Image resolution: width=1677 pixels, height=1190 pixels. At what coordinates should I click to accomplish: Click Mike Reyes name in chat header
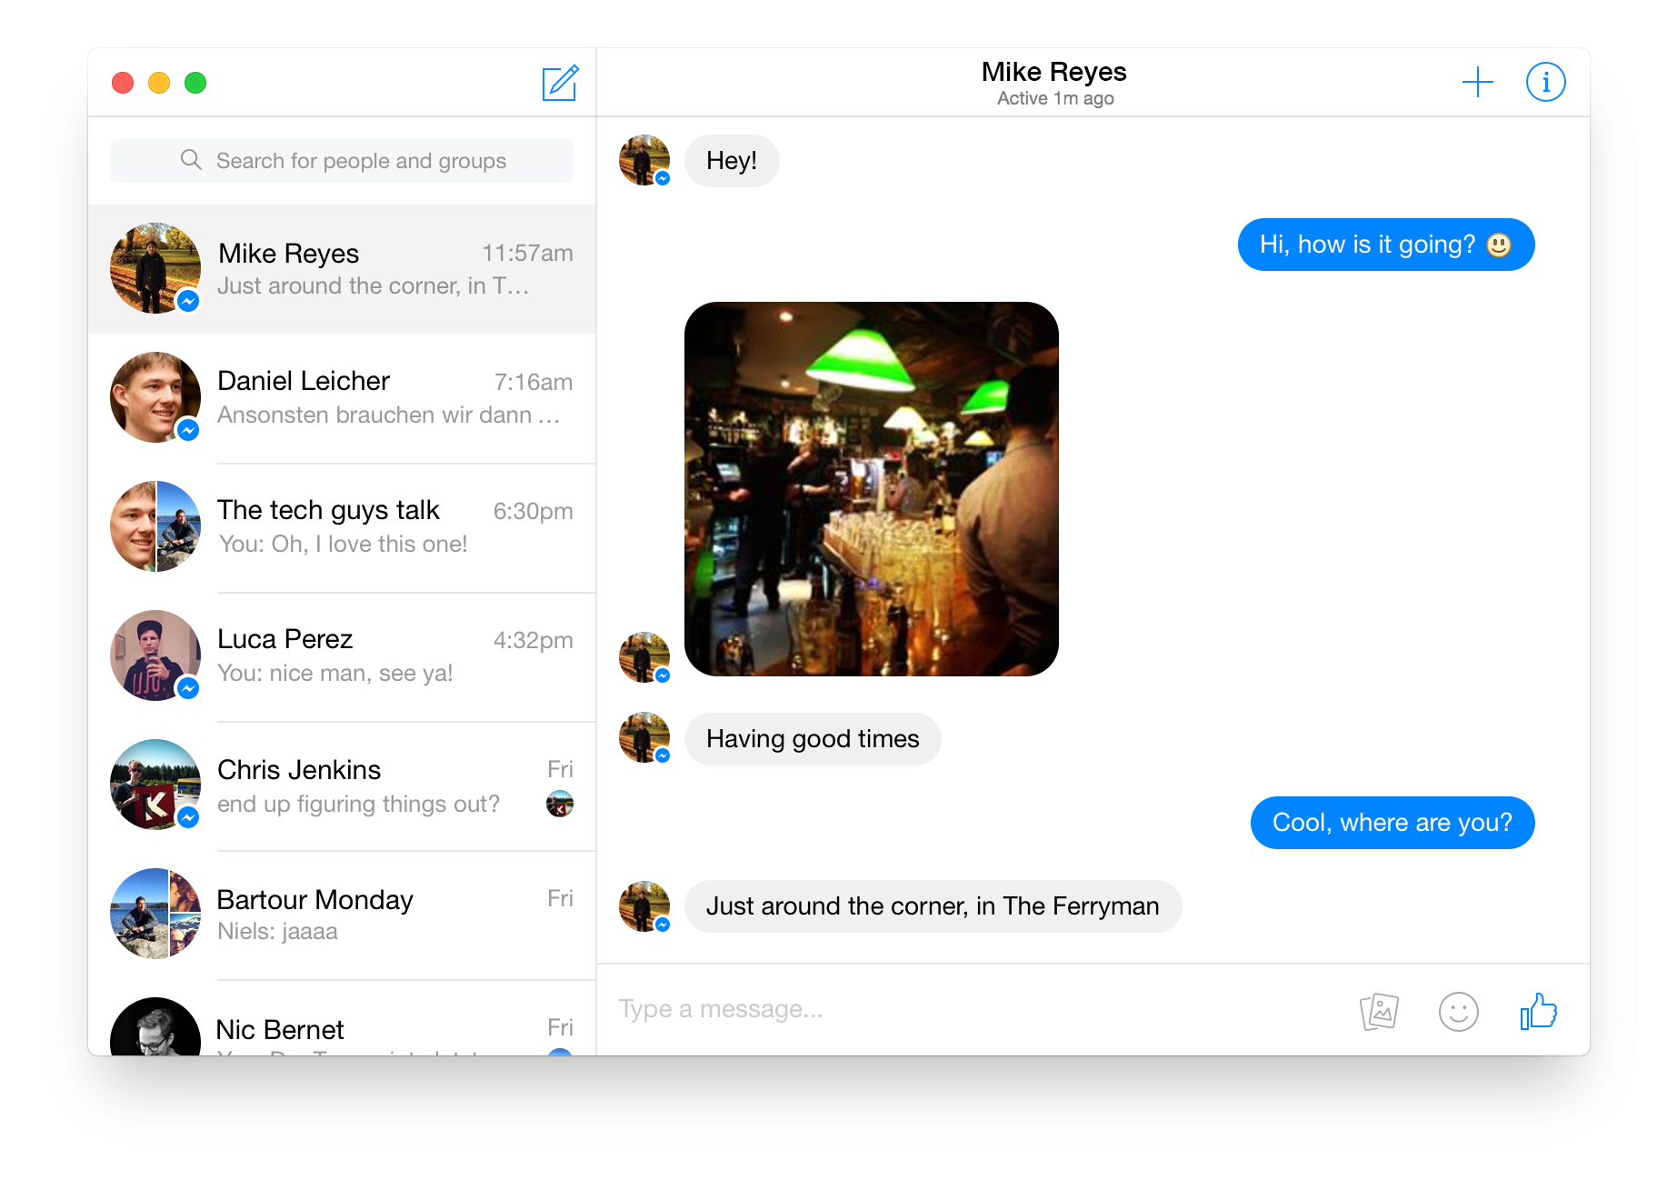1054,72
